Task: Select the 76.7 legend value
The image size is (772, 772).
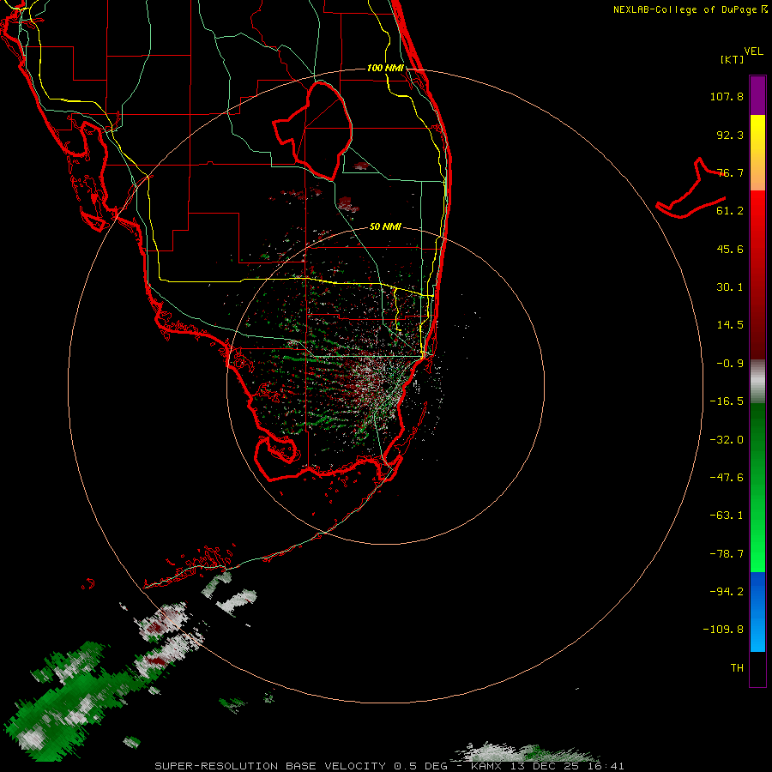Action: click(x=730, y=172)
